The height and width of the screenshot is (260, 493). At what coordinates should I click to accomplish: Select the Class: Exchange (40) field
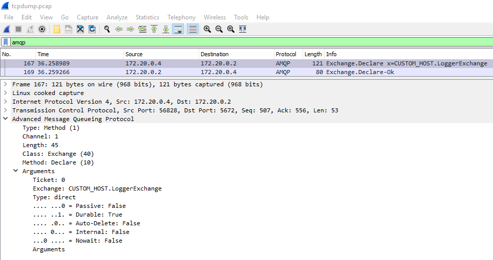(58, 154)
